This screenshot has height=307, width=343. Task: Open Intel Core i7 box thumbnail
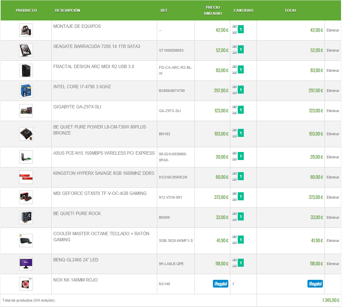(x=26, y=91)
